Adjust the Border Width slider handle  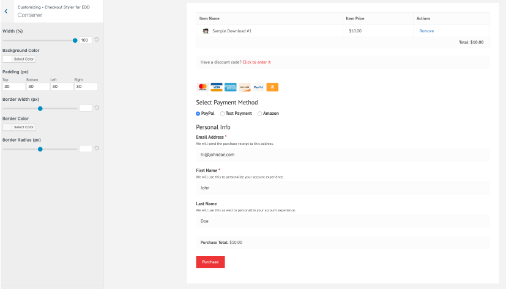click(x=40, y=109)
